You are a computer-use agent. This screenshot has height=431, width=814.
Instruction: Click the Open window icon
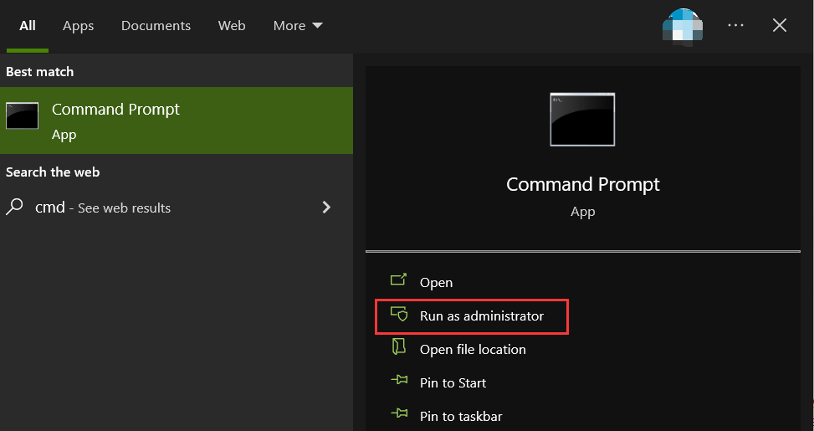tap(398, 280)
